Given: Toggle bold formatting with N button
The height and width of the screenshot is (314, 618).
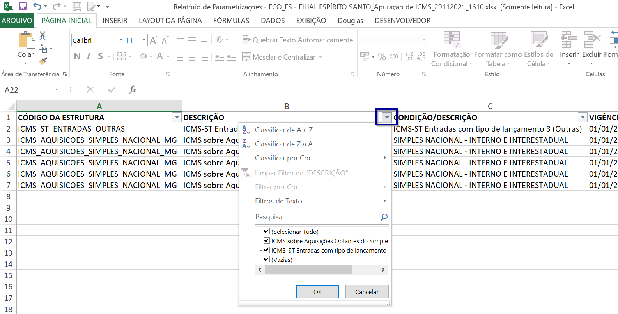Looking at the screenshot, I should [x=77, y=57].
